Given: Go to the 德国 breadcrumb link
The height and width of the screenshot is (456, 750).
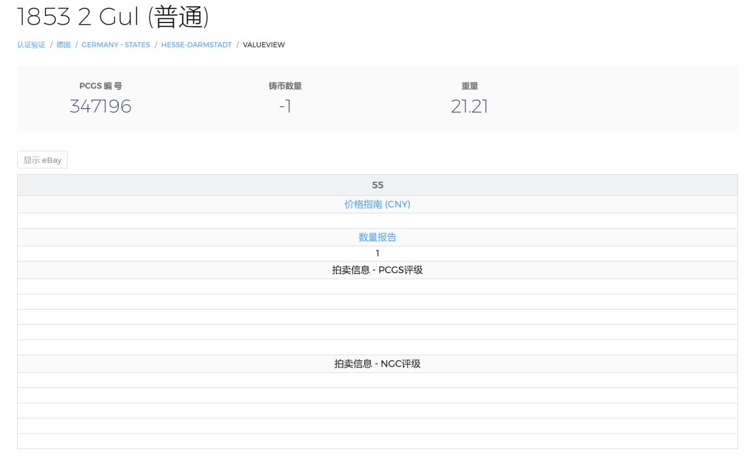Looking at the screenshot, I should tap(63, 45).
